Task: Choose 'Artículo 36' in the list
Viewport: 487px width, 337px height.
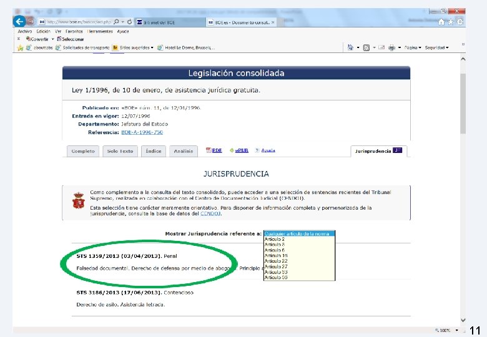Action: pos(300,278)
